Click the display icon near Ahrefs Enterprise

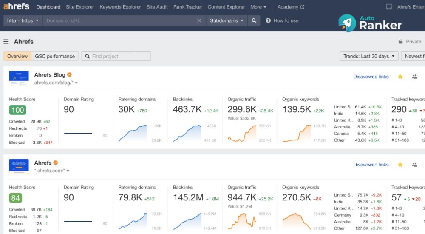coord(389,7)
